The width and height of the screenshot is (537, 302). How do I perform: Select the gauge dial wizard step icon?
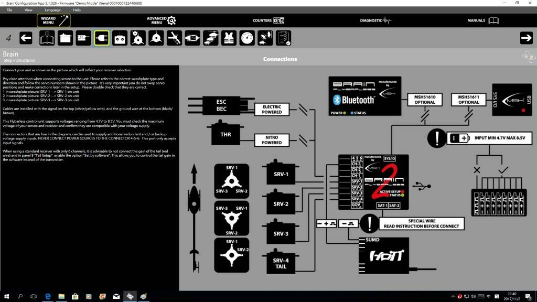[247, 38]
